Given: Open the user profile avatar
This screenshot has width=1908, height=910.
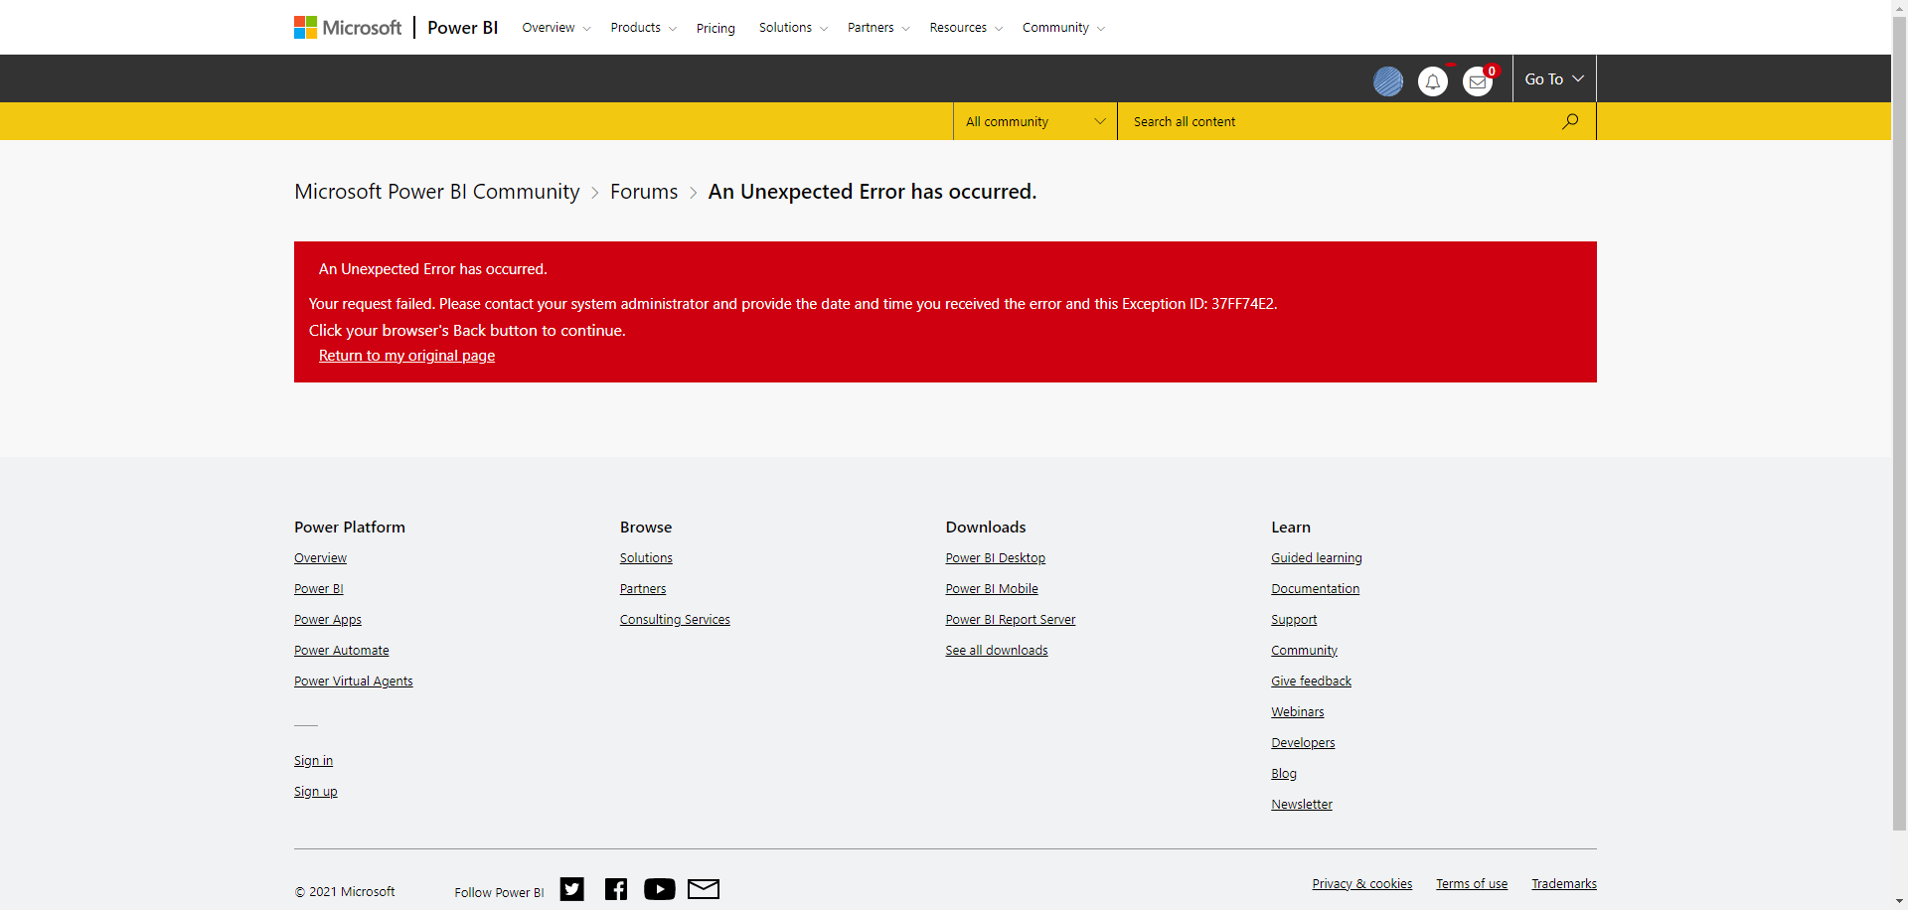Looking at the screenshot, I should [x=1388, y=81].
